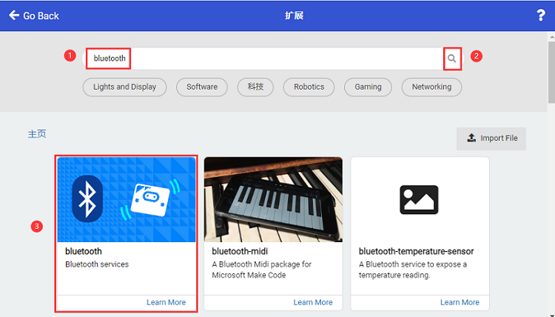This screenshot has height=317, width=555.
Task: Open the 主页 breadcrumb link
Action: coord(37,134)
